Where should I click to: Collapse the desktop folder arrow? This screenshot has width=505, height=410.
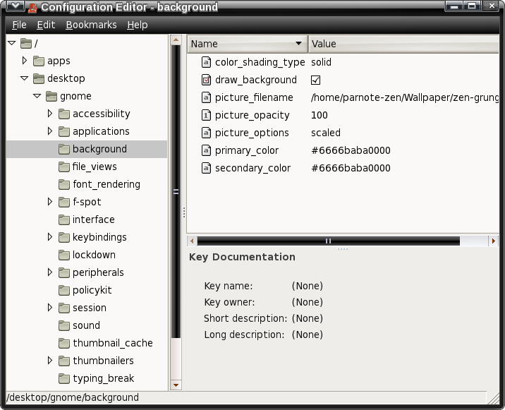(x=25, y=78)
